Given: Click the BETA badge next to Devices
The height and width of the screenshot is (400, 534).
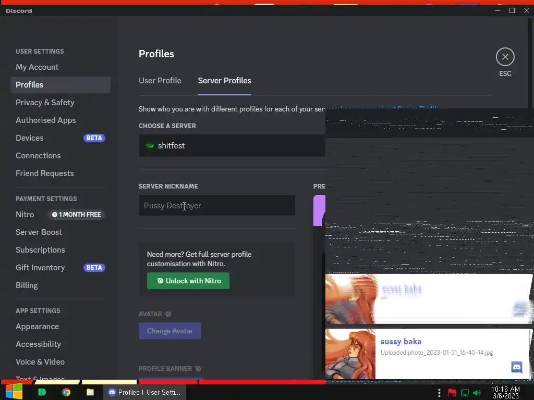Looking at the screenshot, I should click(x=94, y=137).
